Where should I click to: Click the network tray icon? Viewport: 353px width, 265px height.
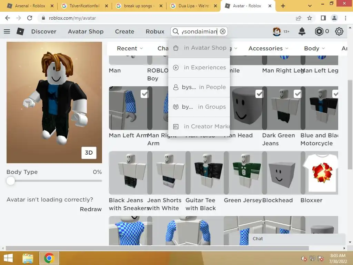coord(312,258)
